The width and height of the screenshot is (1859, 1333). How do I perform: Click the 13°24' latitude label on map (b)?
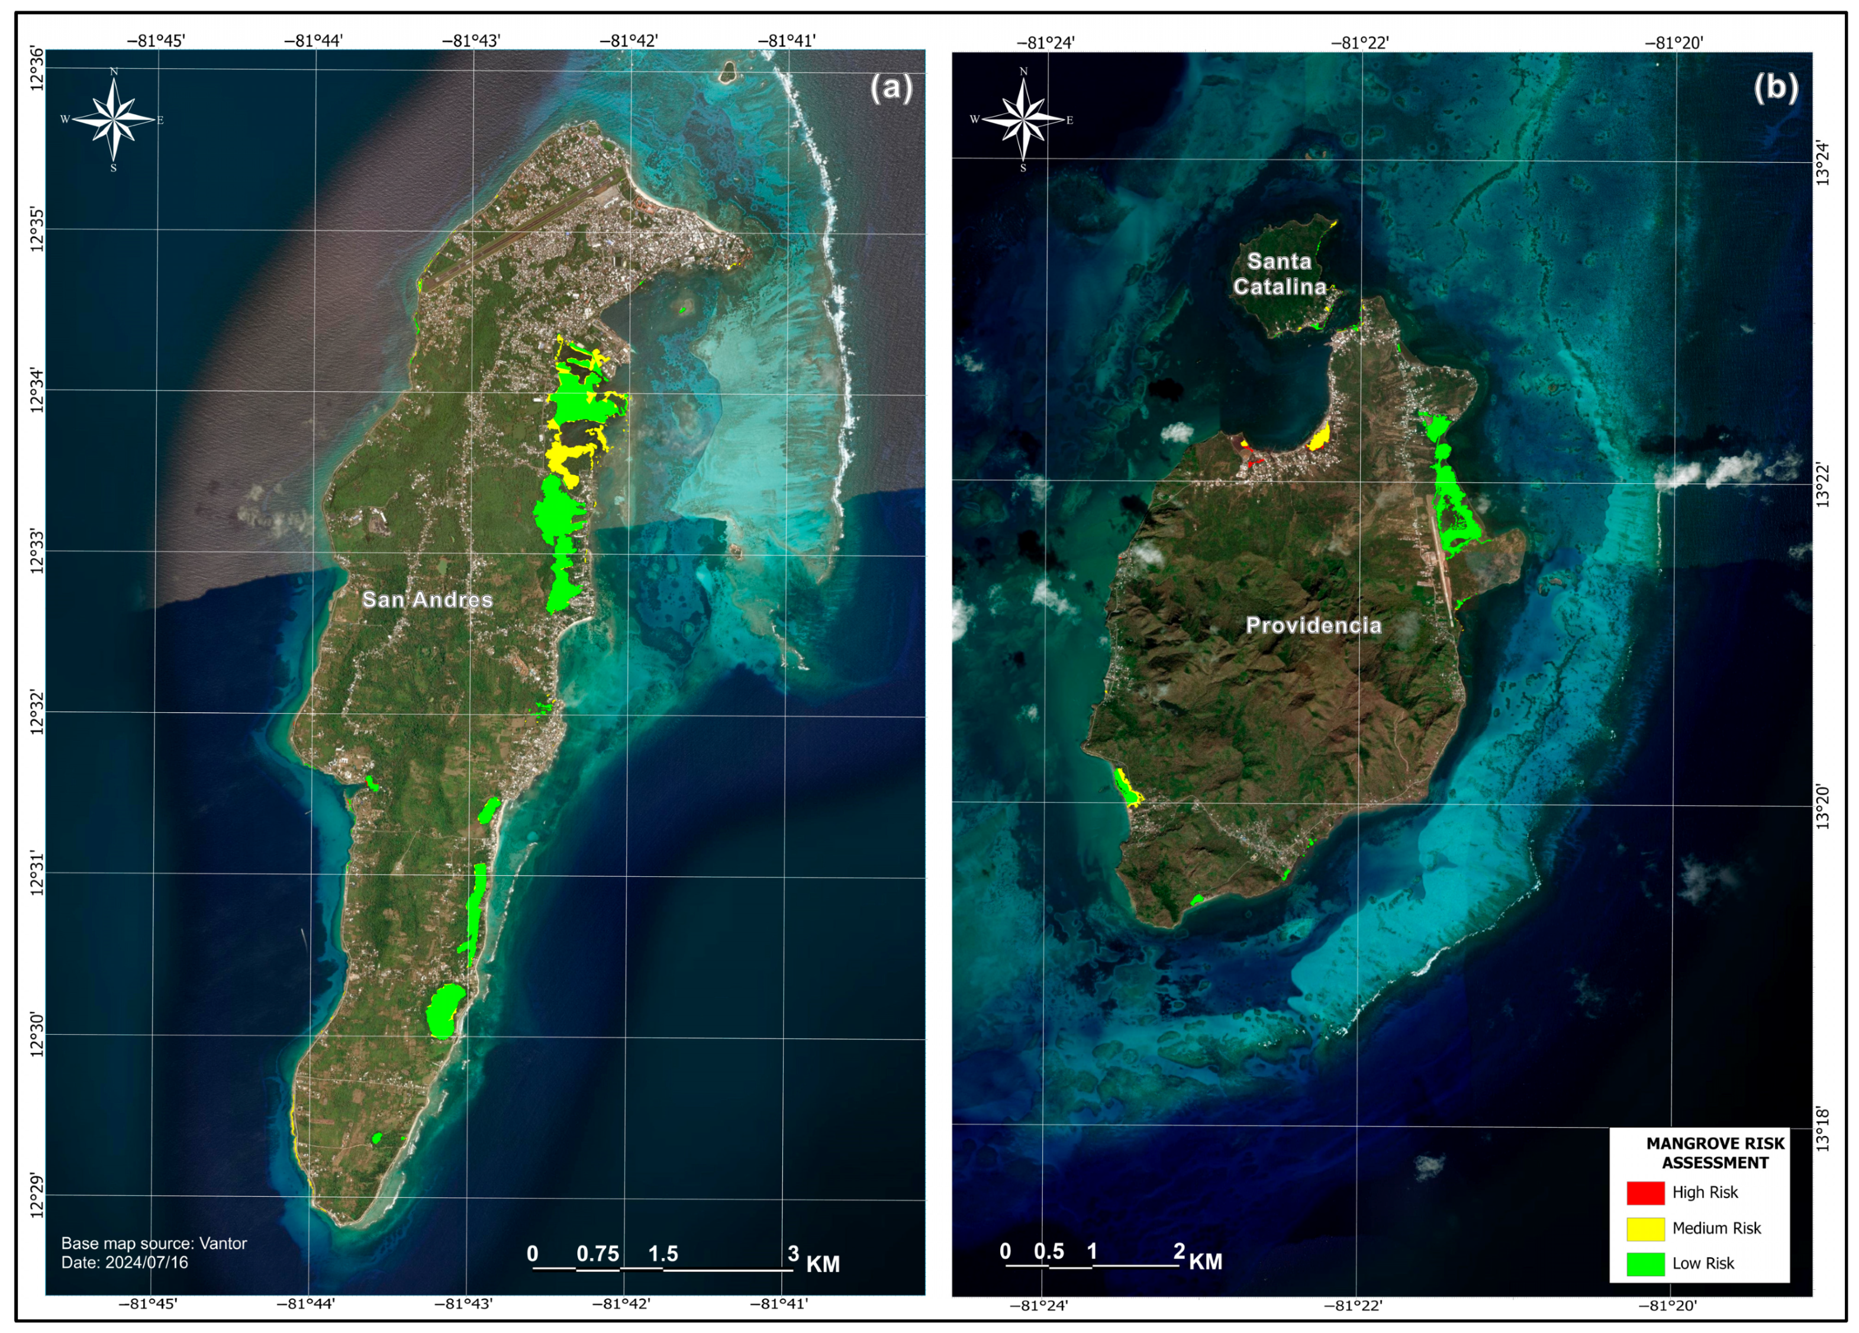coord(1822,162)
